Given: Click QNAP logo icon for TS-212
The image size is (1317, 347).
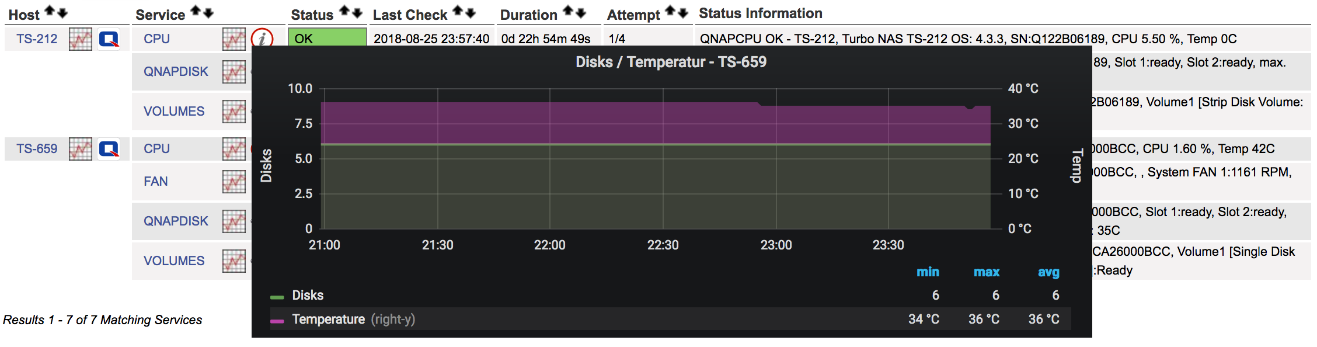Looking at the screenshot, I should tap(109, 39).
